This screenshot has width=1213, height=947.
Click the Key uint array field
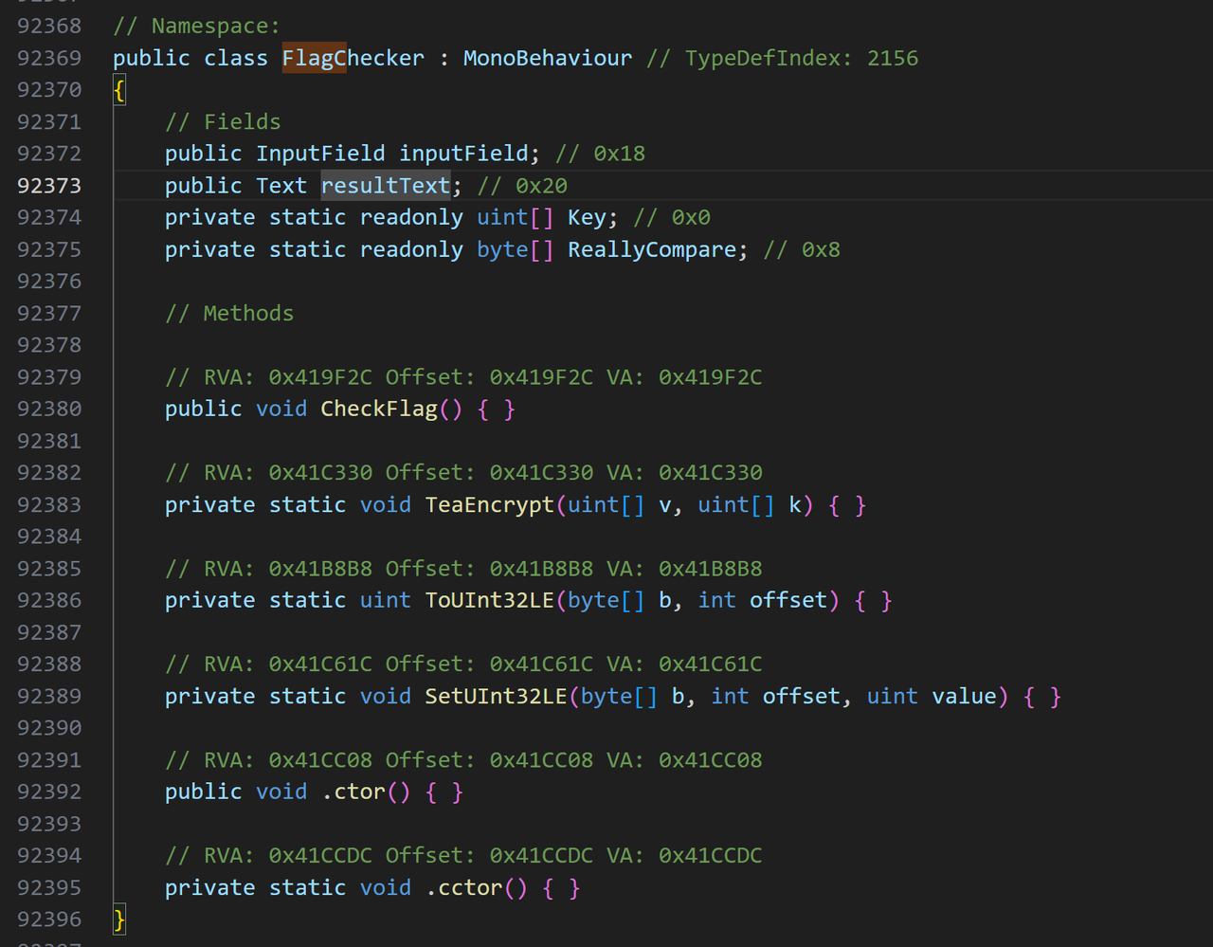pyautogui.click(x=586, y=218)
